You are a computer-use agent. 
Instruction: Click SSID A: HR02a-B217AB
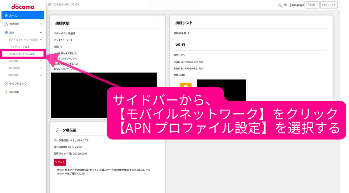(188, 62)
